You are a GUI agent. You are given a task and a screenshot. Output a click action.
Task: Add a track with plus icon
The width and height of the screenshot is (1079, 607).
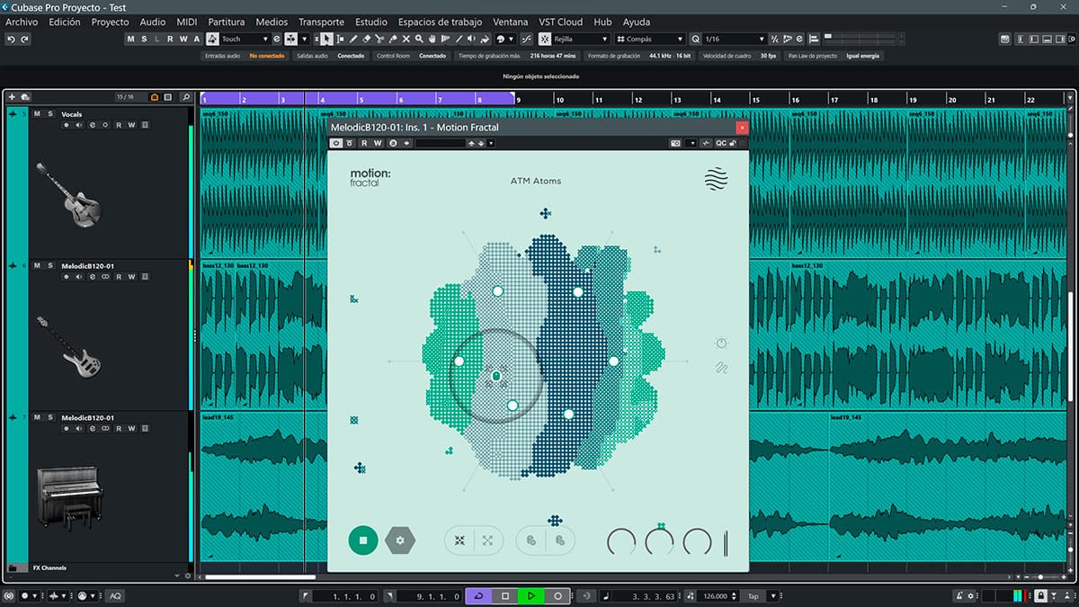pos(12,96)
